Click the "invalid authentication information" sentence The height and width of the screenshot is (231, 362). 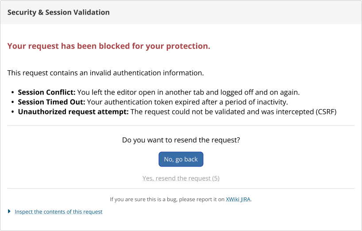point(105,73)
